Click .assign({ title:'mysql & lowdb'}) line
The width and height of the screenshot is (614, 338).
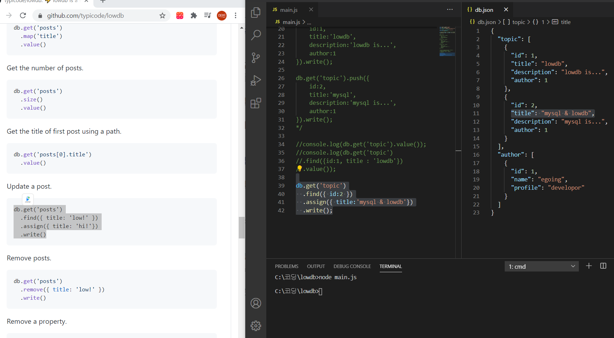[357, 202]
